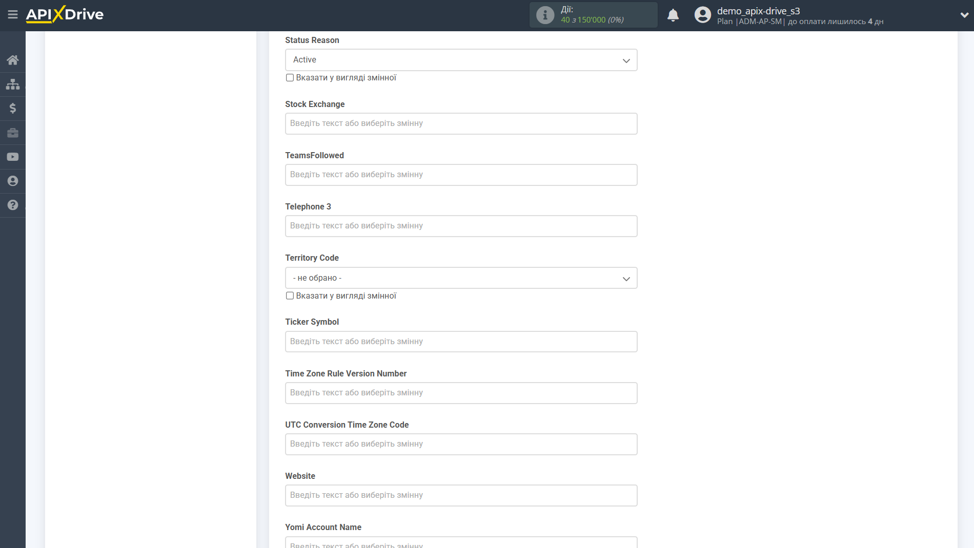The image size is (974, 548).
Task: Open the briefcase sidebar icon
Action: (x=13, y=133)
